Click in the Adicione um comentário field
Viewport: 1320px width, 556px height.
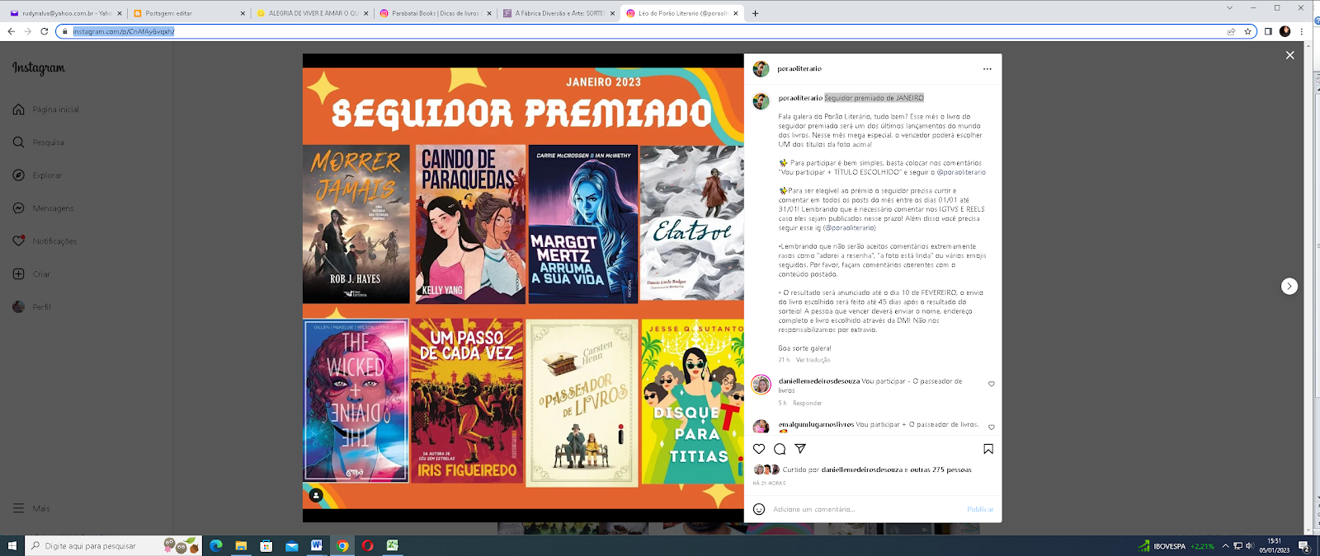pos(866,509)
